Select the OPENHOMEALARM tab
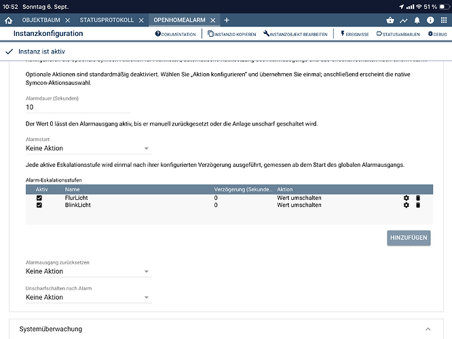Viewport: 452px width, 339px height. [x=179, y=20]
